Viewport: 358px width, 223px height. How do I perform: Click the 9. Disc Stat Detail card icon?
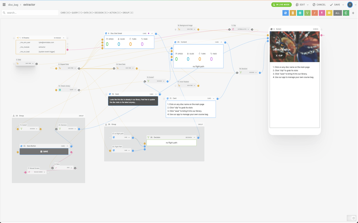tap(106, 33)
